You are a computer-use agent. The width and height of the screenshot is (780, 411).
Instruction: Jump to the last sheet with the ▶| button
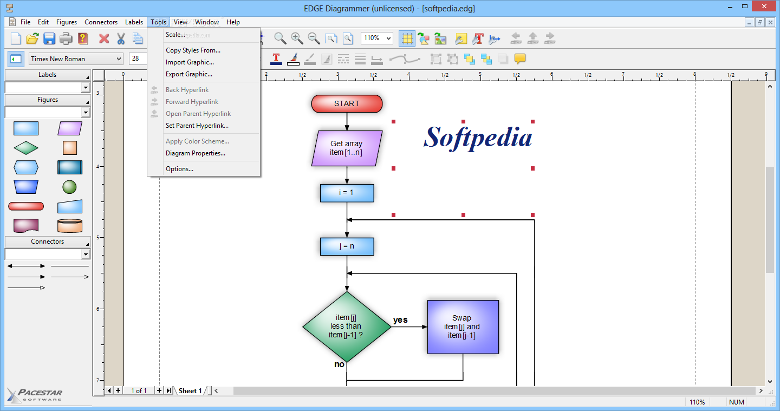click(x=168, y=390)
